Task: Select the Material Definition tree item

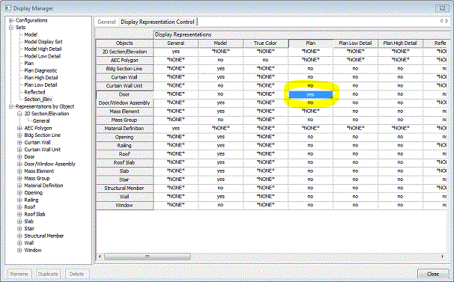Action: click(43, 186)
